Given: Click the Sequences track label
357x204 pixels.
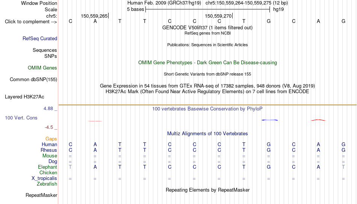Looking at the screenshot, I should [x=45, y=50].
